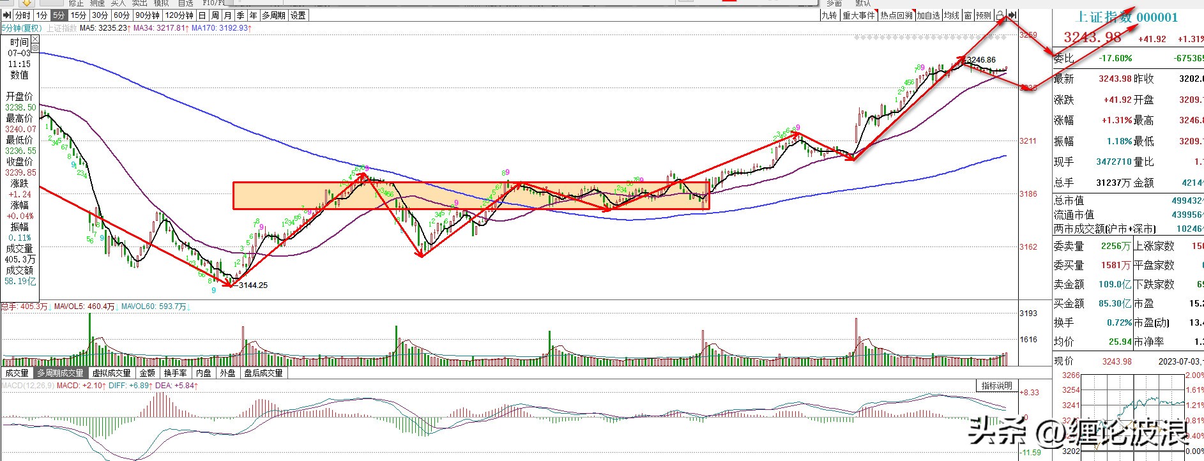The height and width of the screenshot is (461, 1204).
Task: Open the 设置 period settings
Action: tap(298, 15)
